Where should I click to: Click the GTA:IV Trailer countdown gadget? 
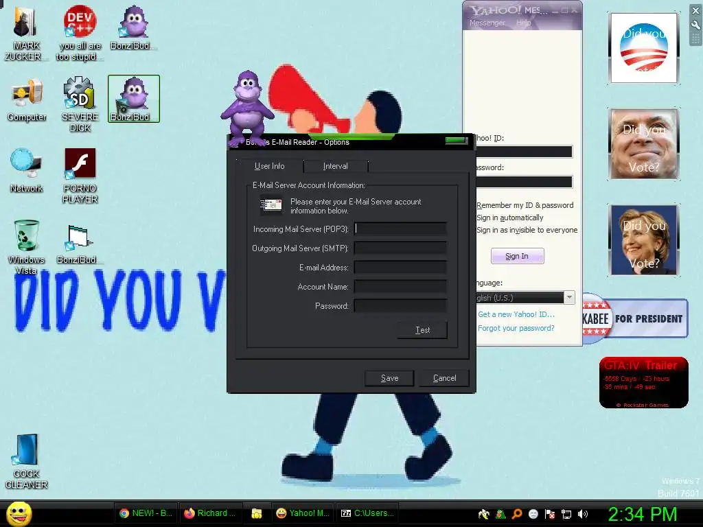(x=643, y=382)
